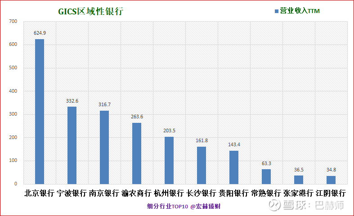Click the data label 263.6

point(137,117)
